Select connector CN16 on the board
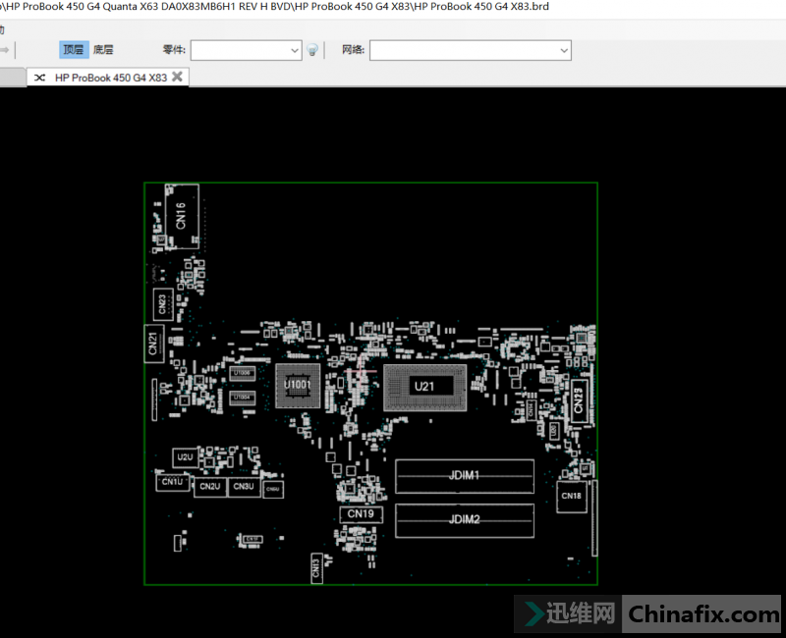786x638 pixels. pos(181,216)
